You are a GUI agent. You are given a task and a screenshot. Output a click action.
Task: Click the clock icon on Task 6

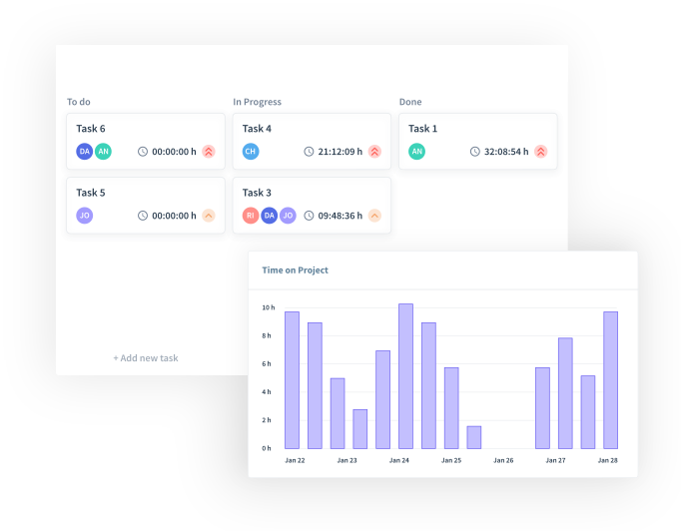(143, 152)
